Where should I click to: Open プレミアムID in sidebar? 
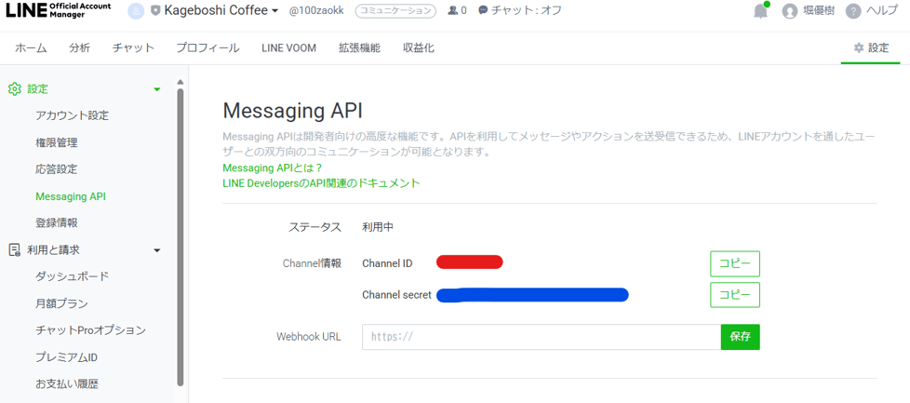click(66, 357)
